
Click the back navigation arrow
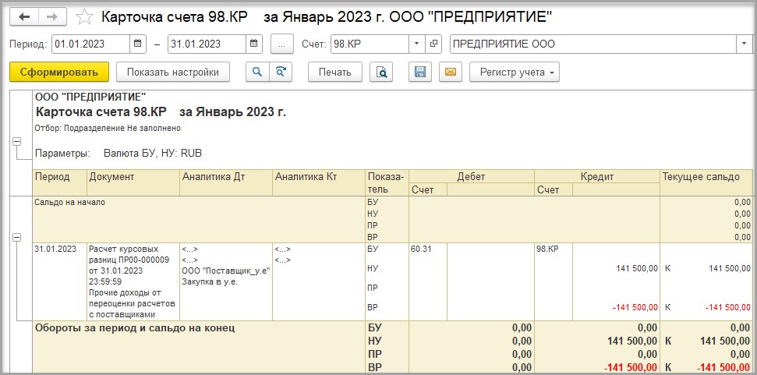pos(23,16)
